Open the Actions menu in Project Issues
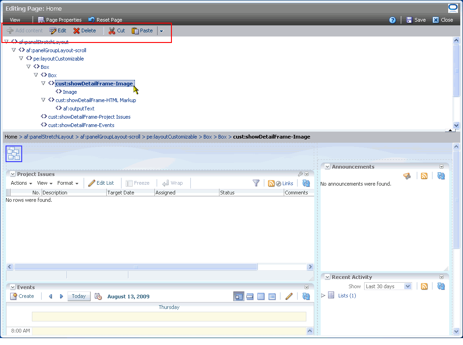The image size is (463, 345). 21,183
